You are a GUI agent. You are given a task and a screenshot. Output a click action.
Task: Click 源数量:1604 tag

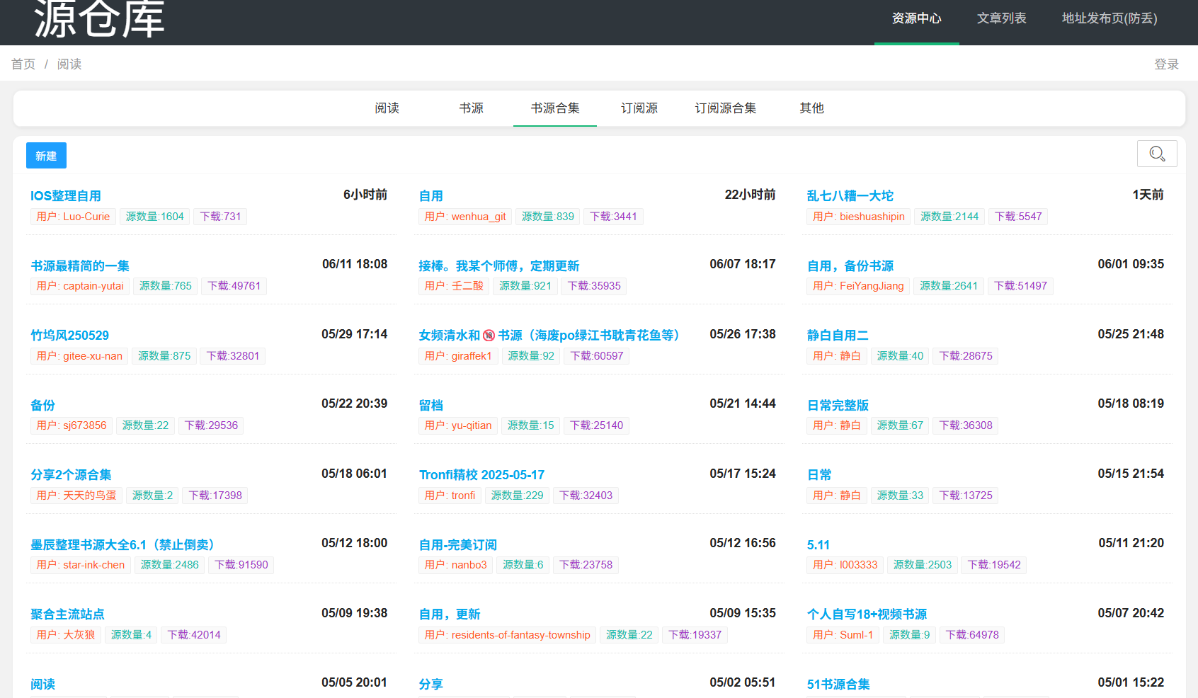154,217
